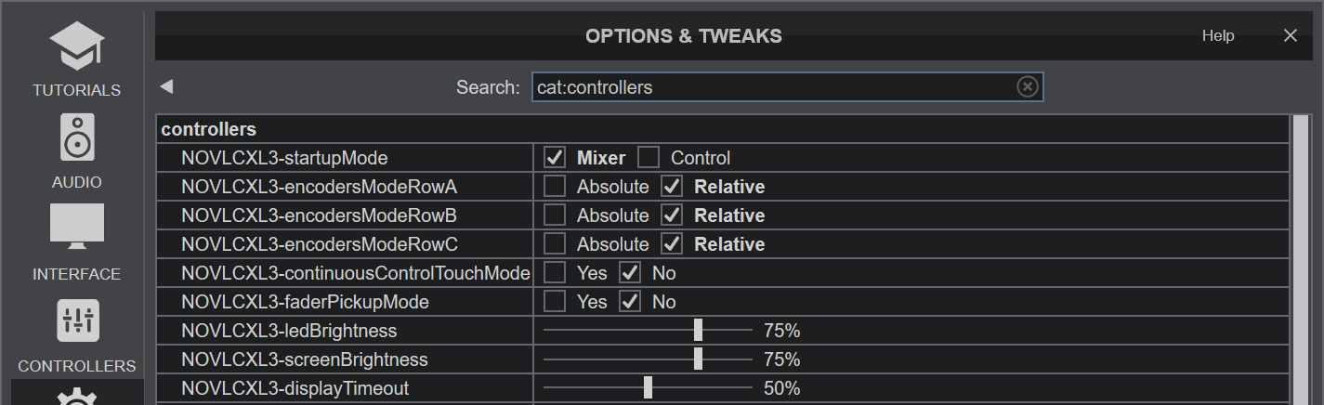This screenshot has width=1324, height=405.
Task: Click the ledBrightness slider handle
Action: pyautogui.click(x=698, y=331)
